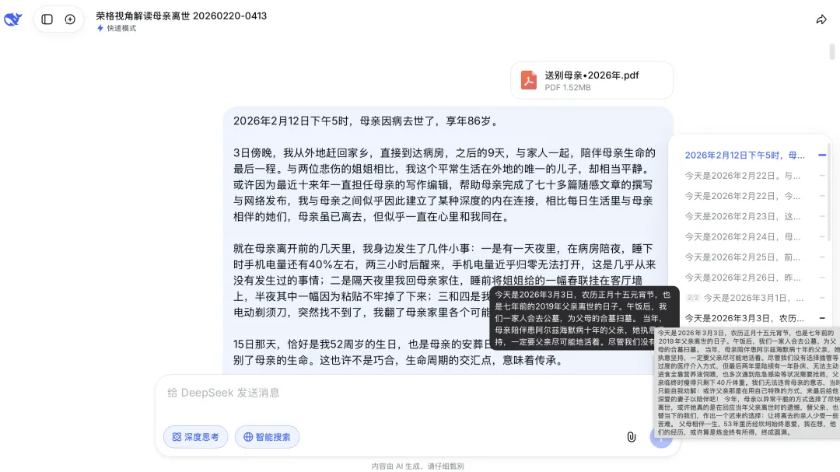840x472 pixels.
Task: Jump to 今天是2026年2月23日 outline entry
Action: pyautogui.click(x=743, y=216)
